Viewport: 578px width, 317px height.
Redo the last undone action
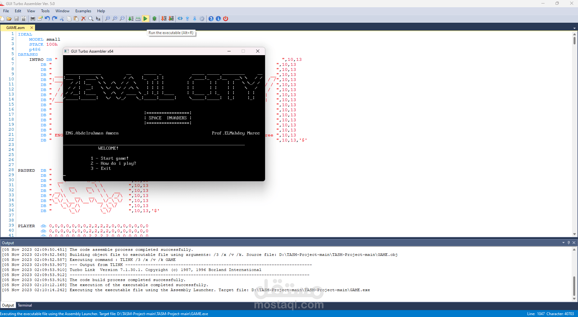pyautogui.click(x=55, y=19)
